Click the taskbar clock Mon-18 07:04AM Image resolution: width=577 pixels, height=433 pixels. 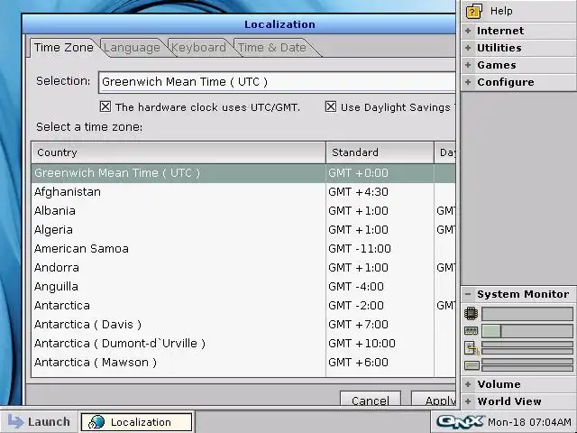[x=530, y=422]
